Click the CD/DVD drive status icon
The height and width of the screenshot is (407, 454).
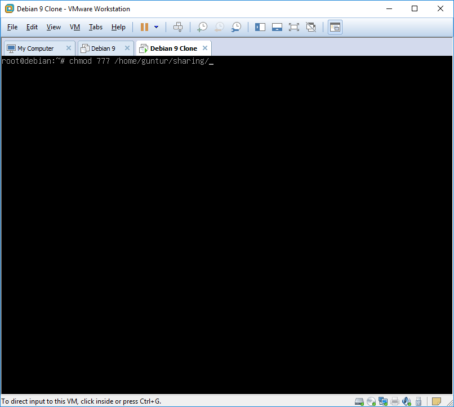click(x=371, y=401)
